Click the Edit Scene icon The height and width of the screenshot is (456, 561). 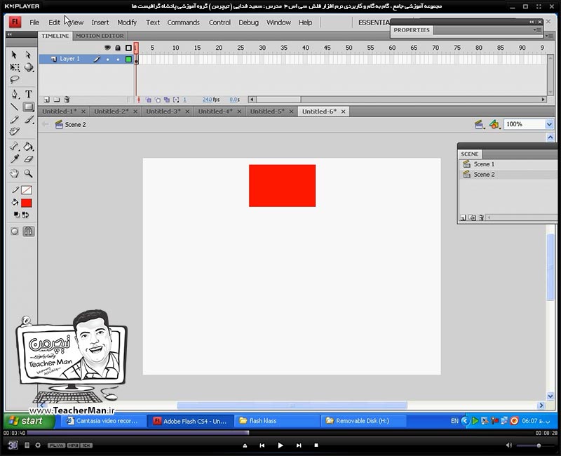click(x=479, y=125)
